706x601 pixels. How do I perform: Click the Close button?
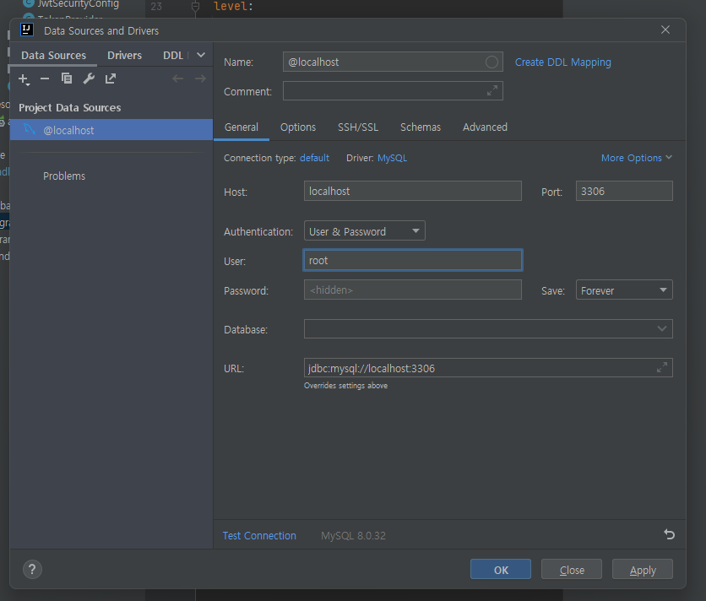pos(572,570)
